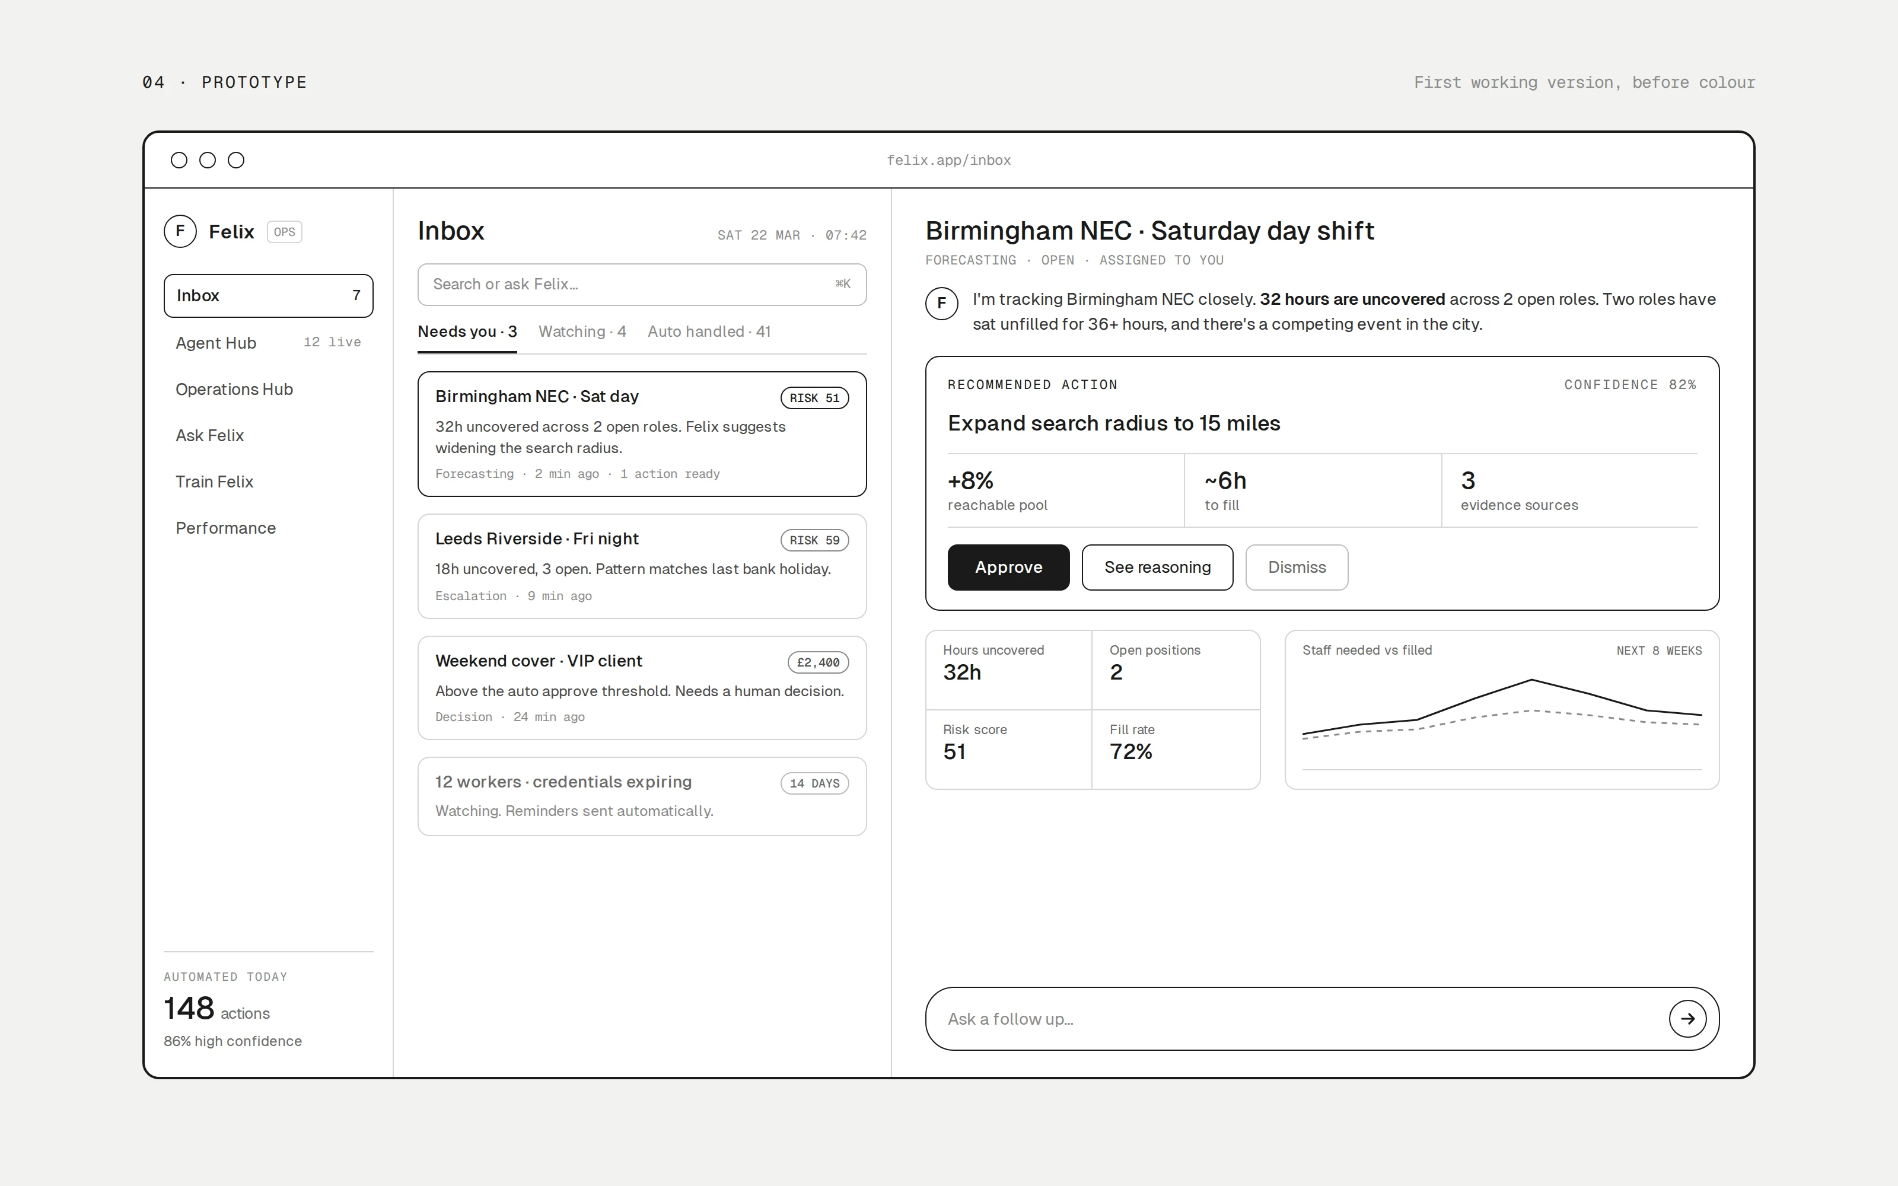The width and height of the screenshot is (1898, 1186).
Task: Open Leeds Riverside Fri night card
Action: click(642, 566)
